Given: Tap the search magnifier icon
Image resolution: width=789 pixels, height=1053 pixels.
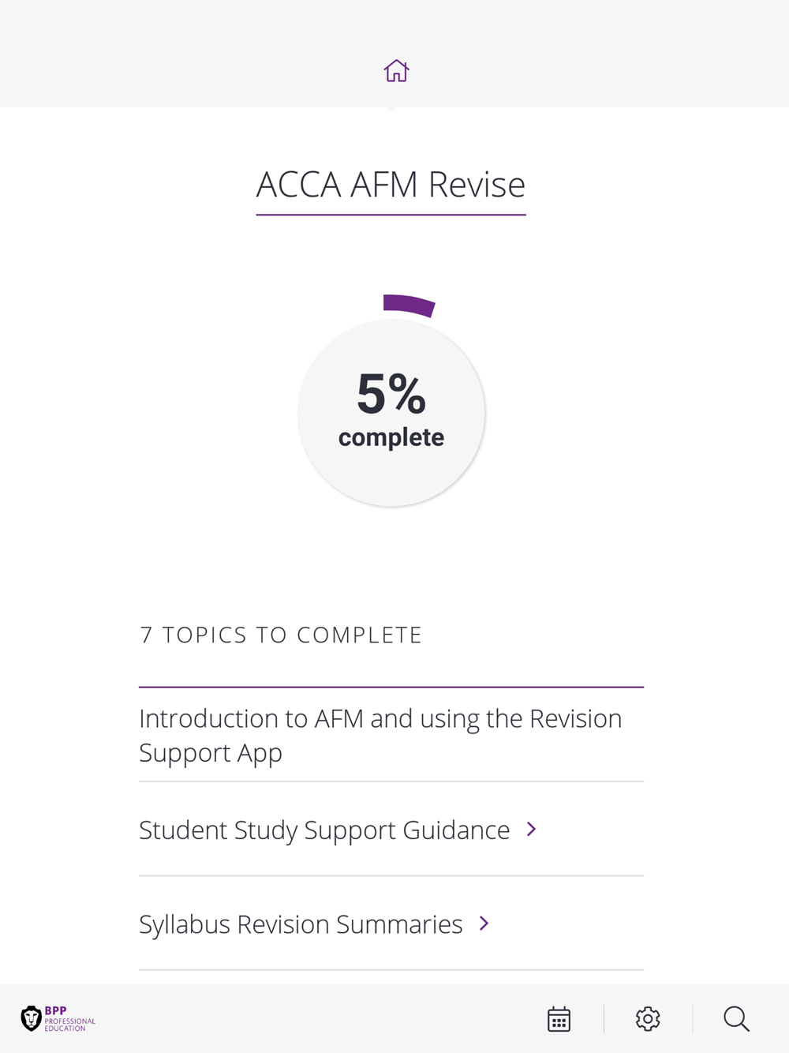Looking at the screenshot, I should click(737, 1019).
